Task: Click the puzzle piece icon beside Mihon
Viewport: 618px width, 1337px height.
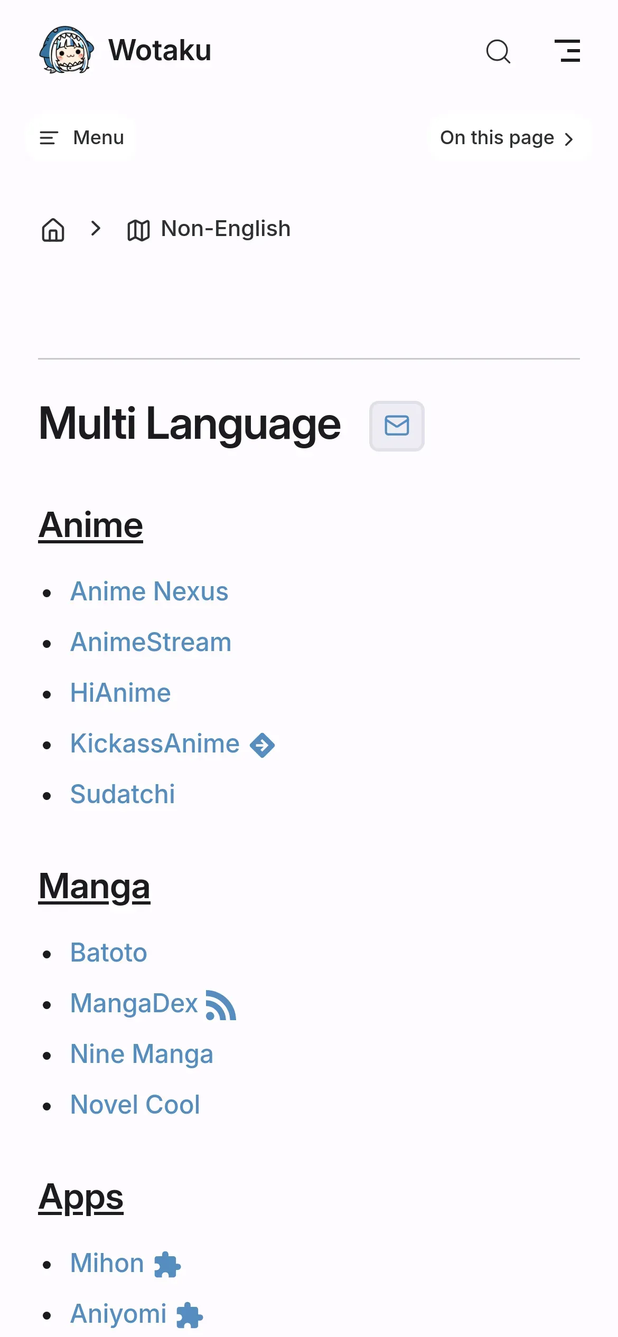Action: click(x=167, y=1265)
